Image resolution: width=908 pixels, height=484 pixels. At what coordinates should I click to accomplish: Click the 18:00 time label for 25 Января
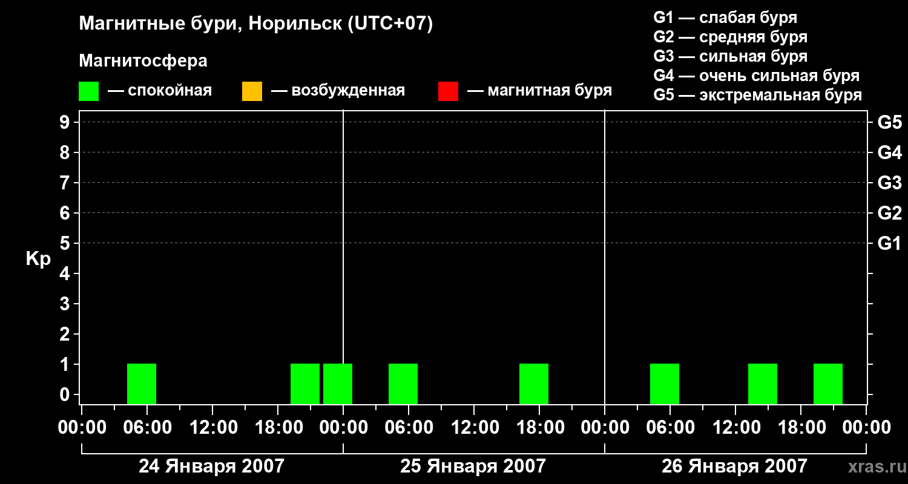coord(539,427)
